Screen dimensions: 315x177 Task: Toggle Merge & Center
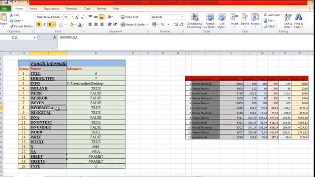(133, 25)
